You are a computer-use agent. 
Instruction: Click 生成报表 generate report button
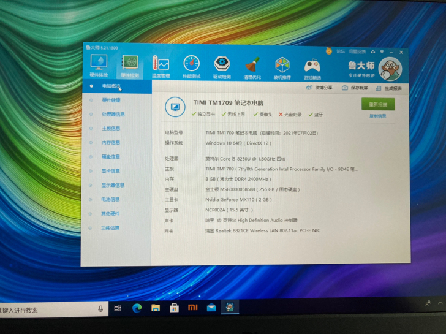coord(388,88)
